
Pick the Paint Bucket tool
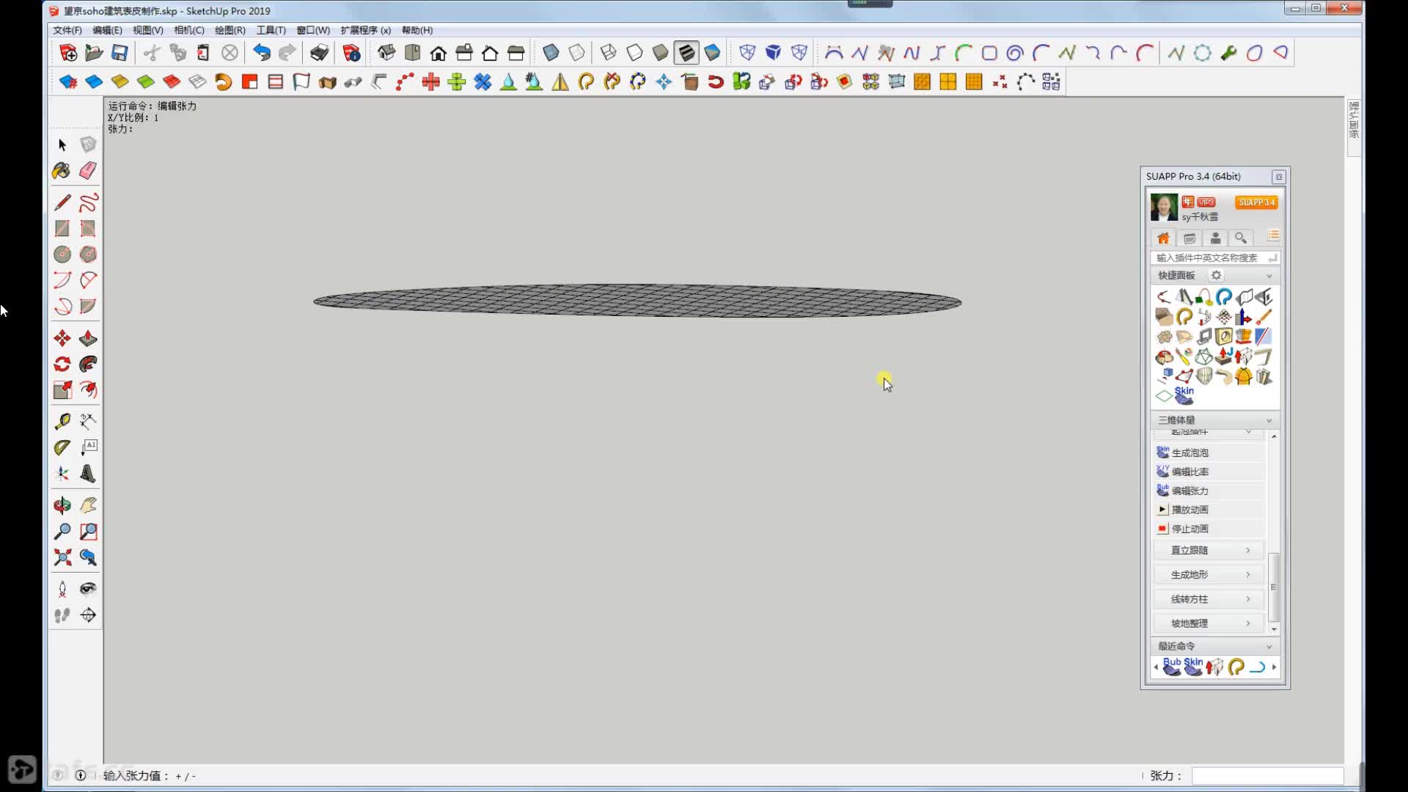[62, 171]
